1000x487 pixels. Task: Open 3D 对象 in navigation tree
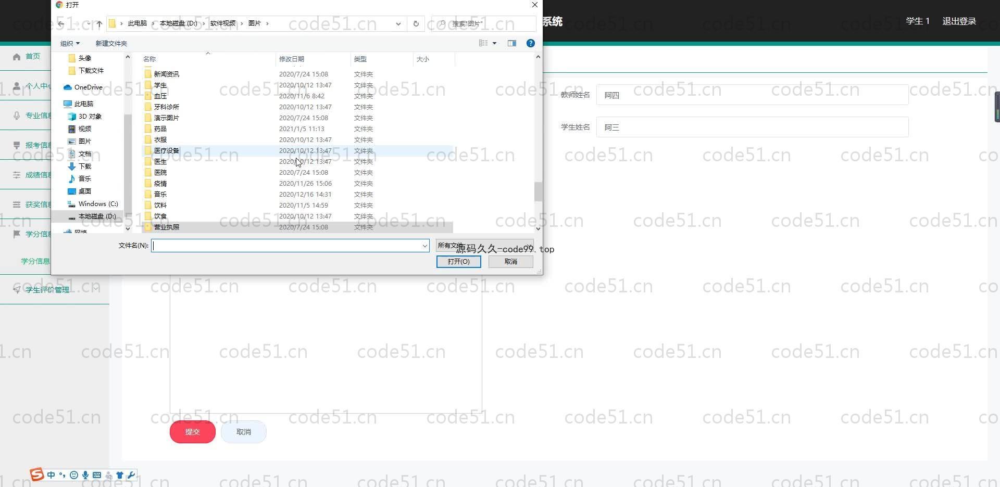(85, 117)
